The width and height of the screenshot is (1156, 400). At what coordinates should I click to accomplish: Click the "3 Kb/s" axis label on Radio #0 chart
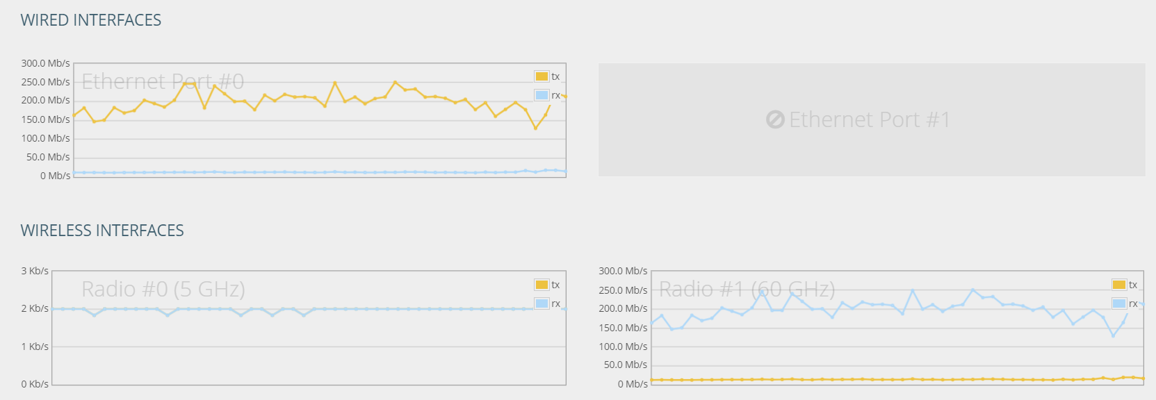35,271
